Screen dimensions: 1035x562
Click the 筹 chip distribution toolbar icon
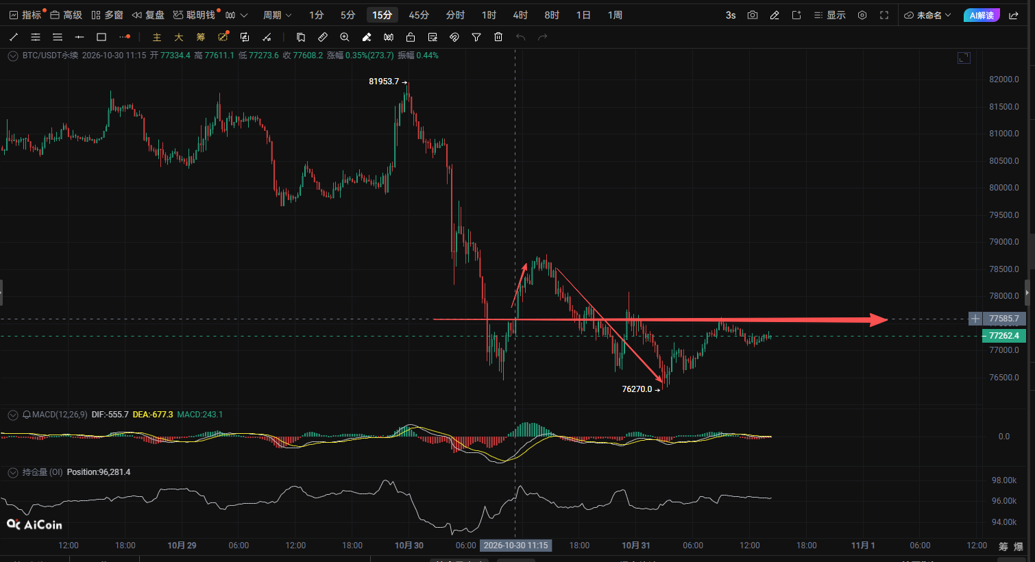click(x=201, y=37)
